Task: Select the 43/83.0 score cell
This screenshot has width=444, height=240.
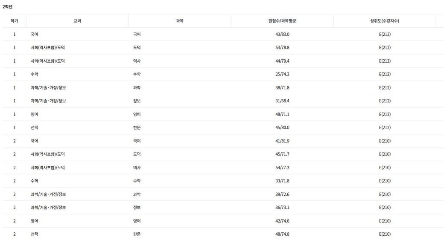Action: [282, 34]
